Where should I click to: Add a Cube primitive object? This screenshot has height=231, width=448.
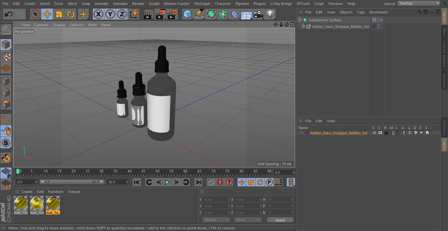point(187,14)
